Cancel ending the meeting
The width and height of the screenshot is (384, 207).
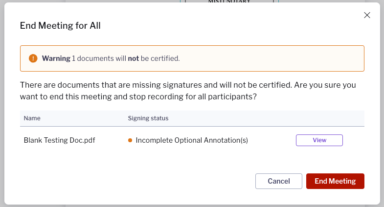(279, 181)
